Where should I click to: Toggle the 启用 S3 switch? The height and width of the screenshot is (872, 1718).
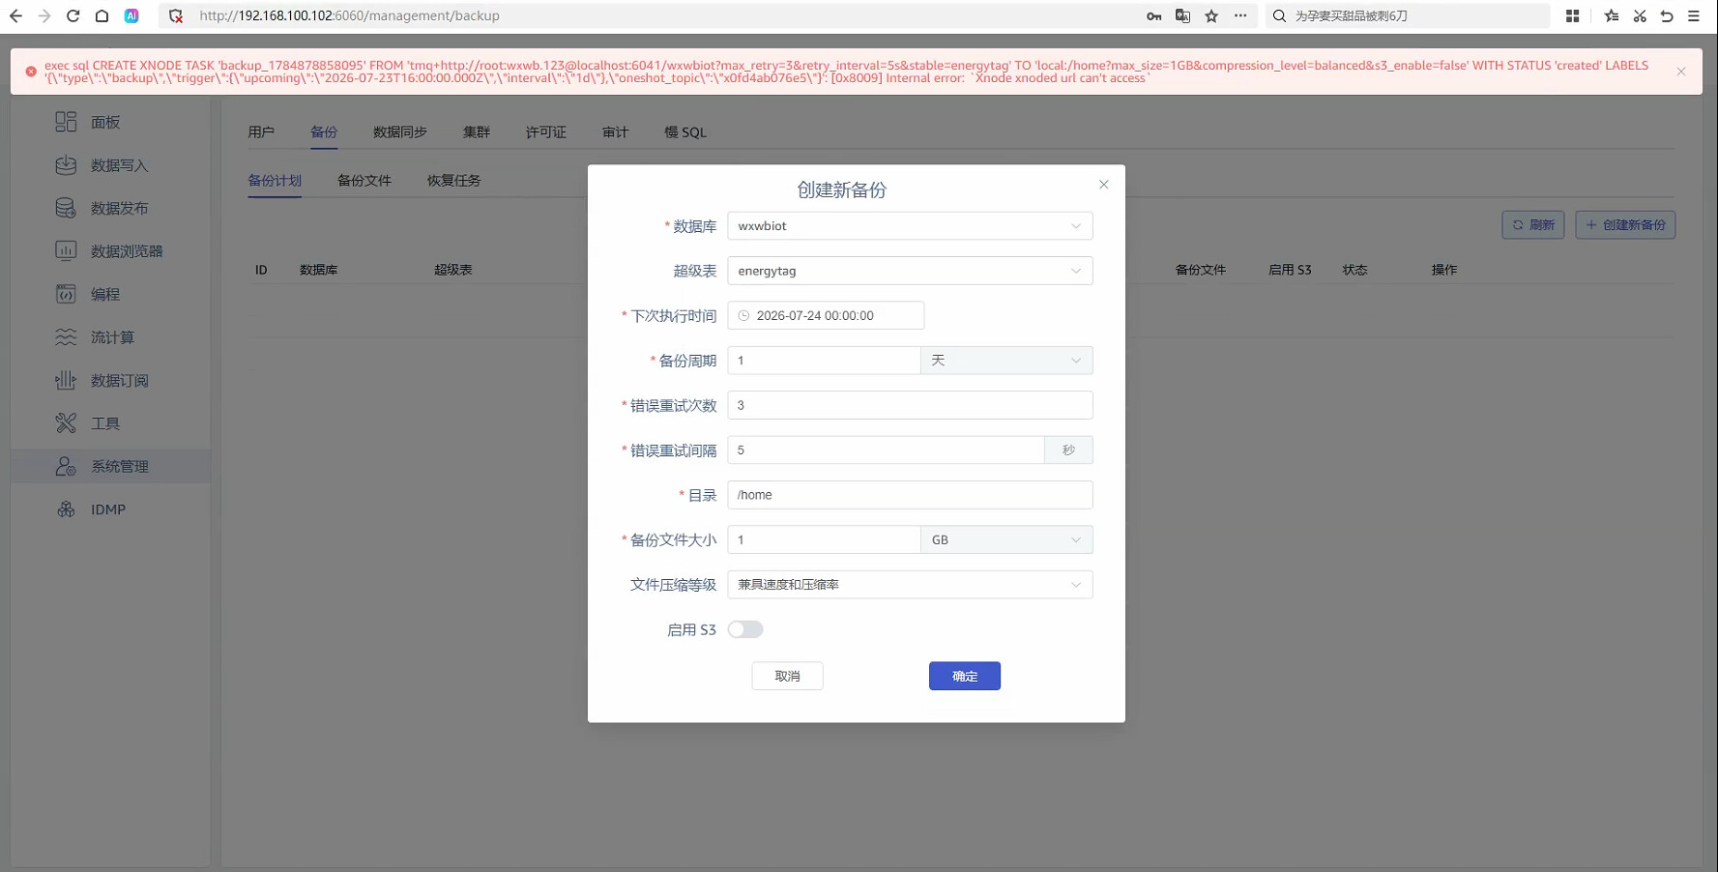pos(745,629)
